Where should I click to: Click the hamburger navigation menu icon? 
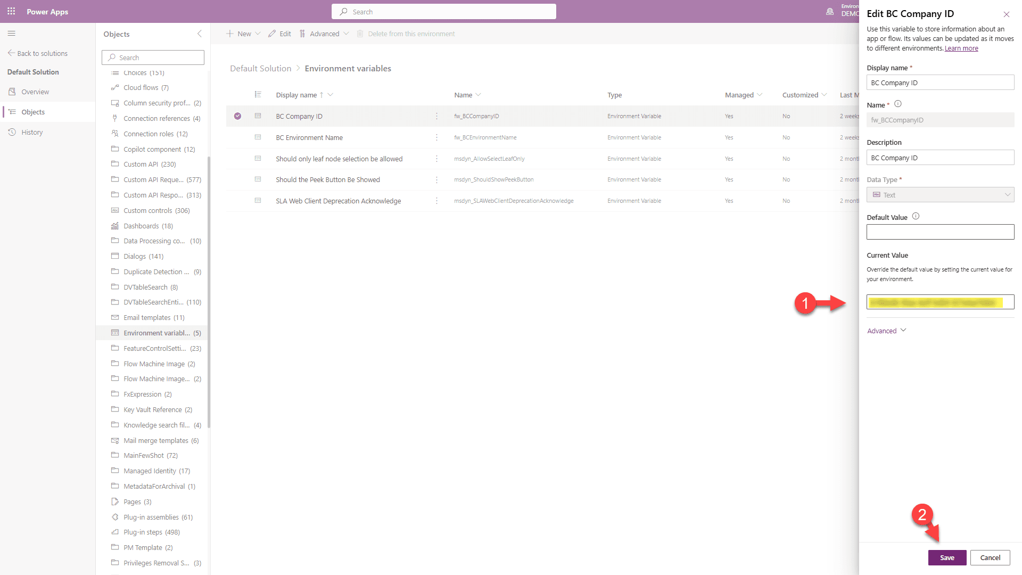click(x=11, y=34)
